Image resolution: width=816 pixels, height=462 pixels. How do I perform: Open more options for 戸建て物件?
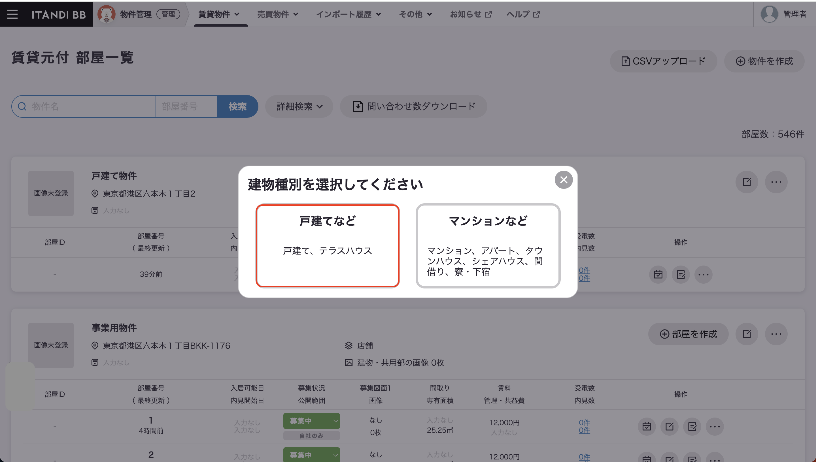click(776, 182)
